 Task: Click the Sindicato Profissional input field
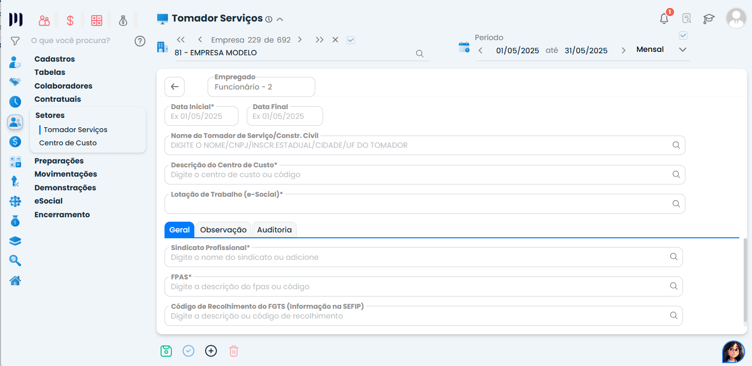(x=416, y=257)
